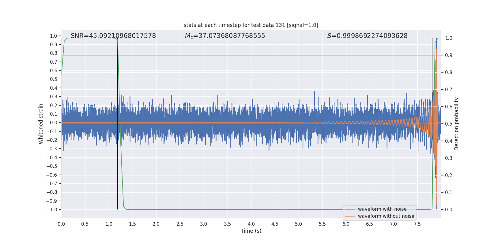
Task: Click tick 0.7 on the Detection probability axis
Action: [x=449, y=89]
